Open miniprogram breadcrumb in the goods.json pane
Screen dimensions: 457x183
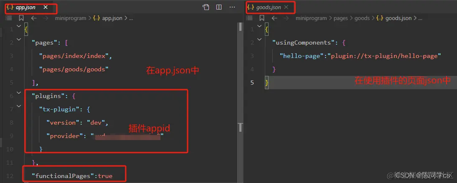[311, 18]
